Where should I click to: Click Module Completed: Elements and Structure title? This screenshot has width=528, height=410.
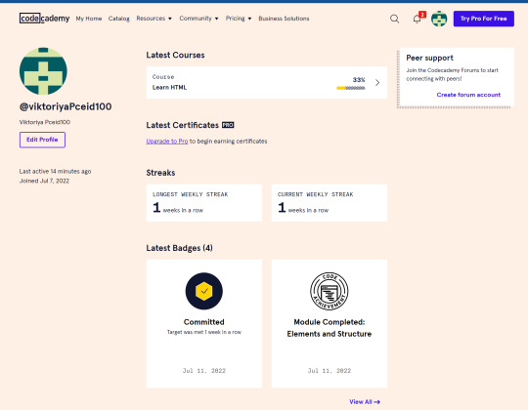330,328
